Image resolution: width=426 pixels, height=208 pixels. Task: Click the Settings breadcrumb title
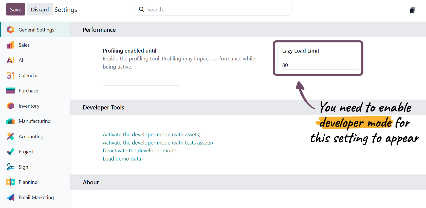[x=66, y=10]
